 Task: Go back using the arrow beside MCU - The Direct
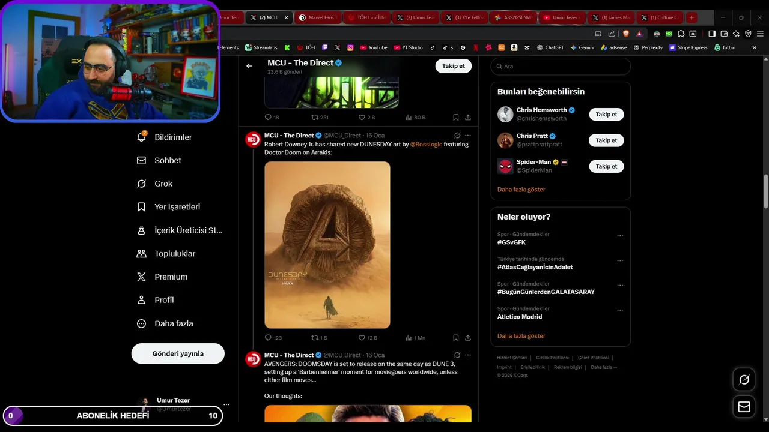[x=249, y=66]
